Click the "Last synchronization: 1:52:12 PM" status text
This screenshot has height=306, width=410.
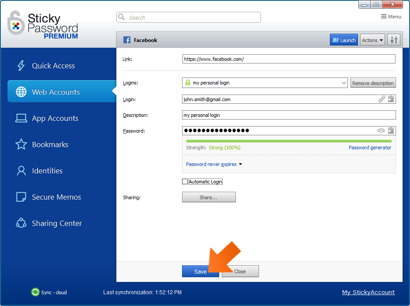coord(142,292)
